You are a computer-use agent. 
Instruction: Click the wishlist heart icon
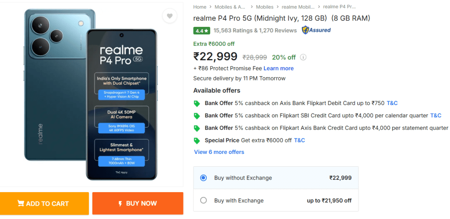(x=169, y=17)
